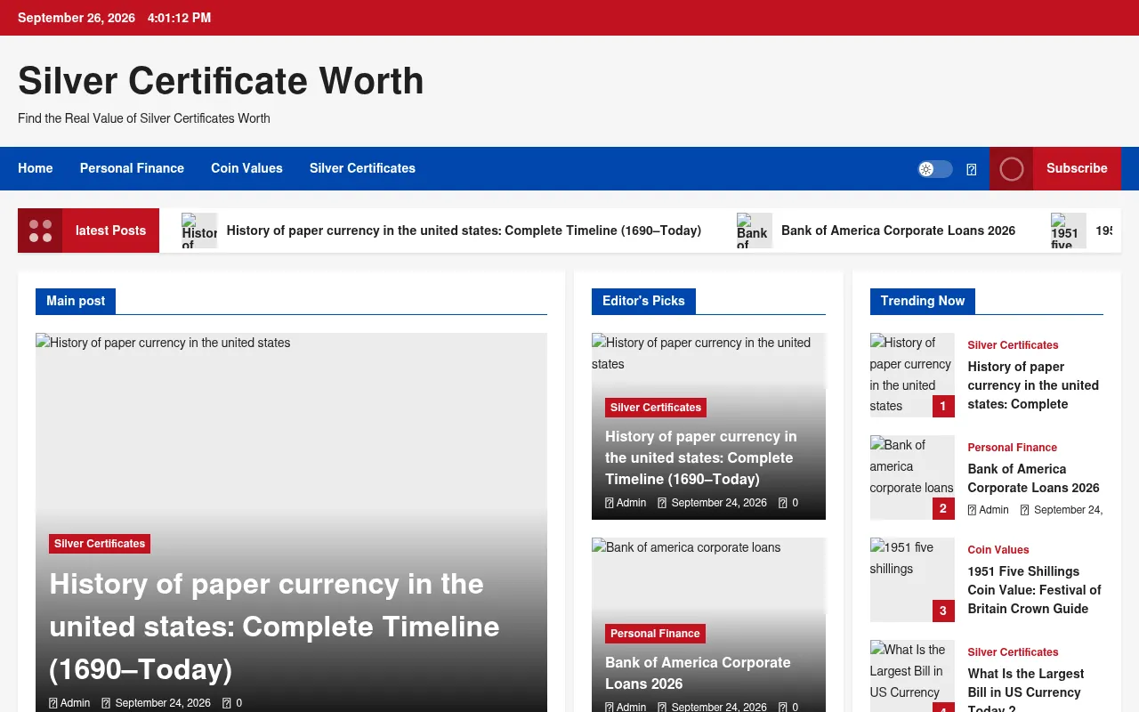The width and height of the screenshot is (1139, 712).
Task: Open the search icon in the navbar
Action: (x=972, y=169)
